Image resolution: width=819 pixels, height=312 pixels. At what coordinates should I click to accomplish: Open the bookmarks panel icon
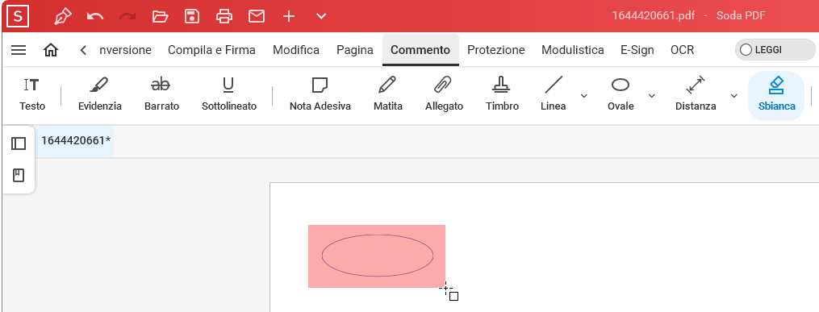(19, 175)
